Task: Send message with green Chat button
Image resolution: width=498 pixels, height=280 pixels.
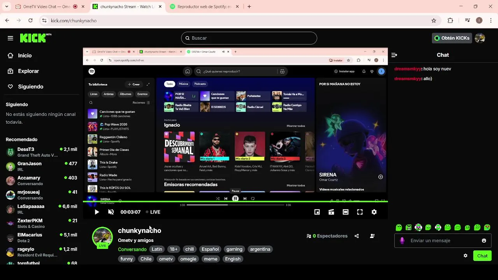Action: (482, 256)
